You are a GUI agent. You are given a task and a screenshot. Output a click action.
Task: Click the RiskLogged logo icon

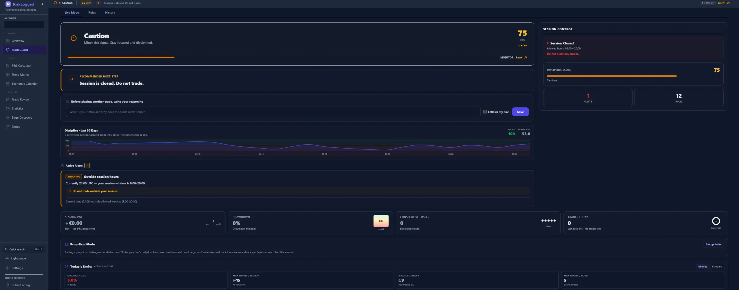point(8,4)
